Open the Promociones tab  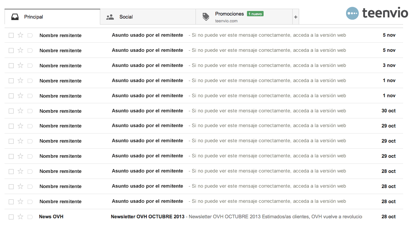[x=229, y=14]
